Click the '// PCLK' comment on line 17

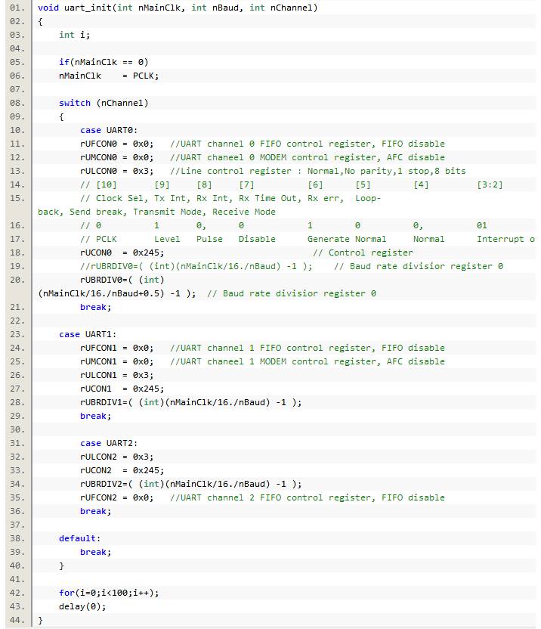98,240
